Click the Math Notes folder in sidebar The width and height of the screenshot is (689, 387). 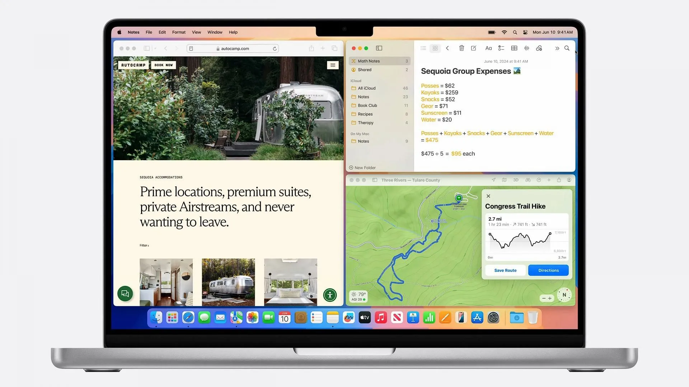[x=369, y=61]
